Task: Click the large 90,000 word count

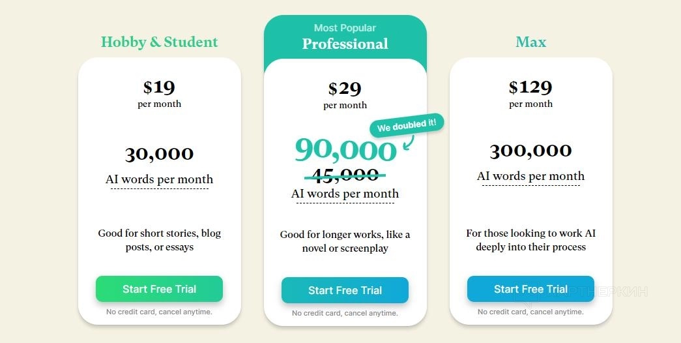Action: point(345,150)
